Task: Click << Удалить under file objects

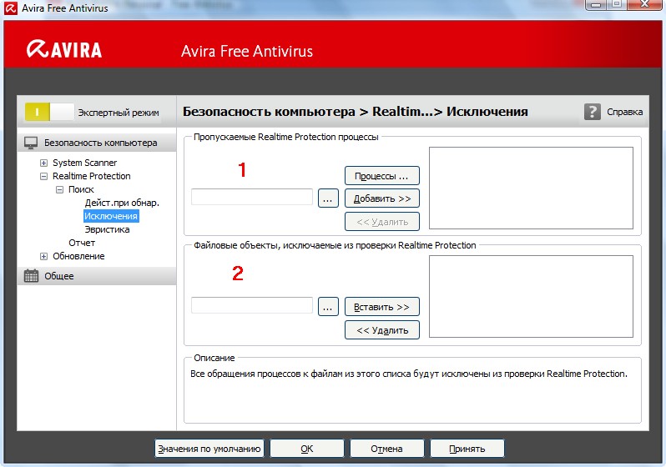Action: point(382,330)
